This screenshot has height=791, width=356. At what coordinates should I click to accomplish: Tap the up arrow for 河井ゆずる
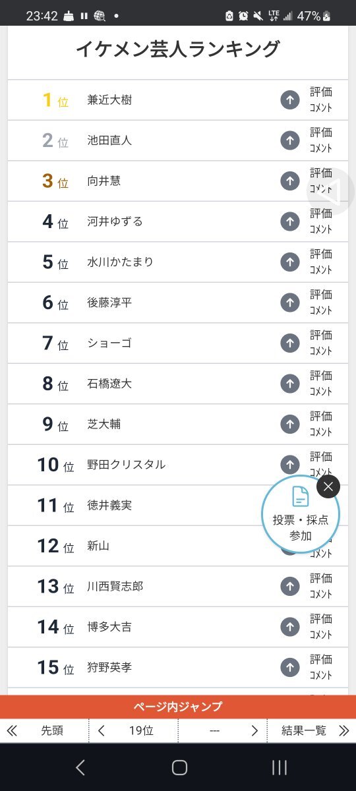[x=290, y=221]
